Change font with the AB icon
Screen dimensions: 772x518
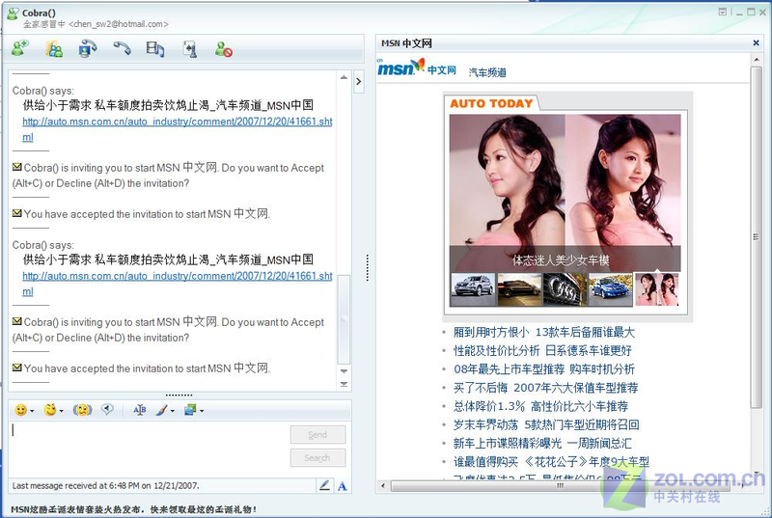pyautogui.click(x=140, y=410)
